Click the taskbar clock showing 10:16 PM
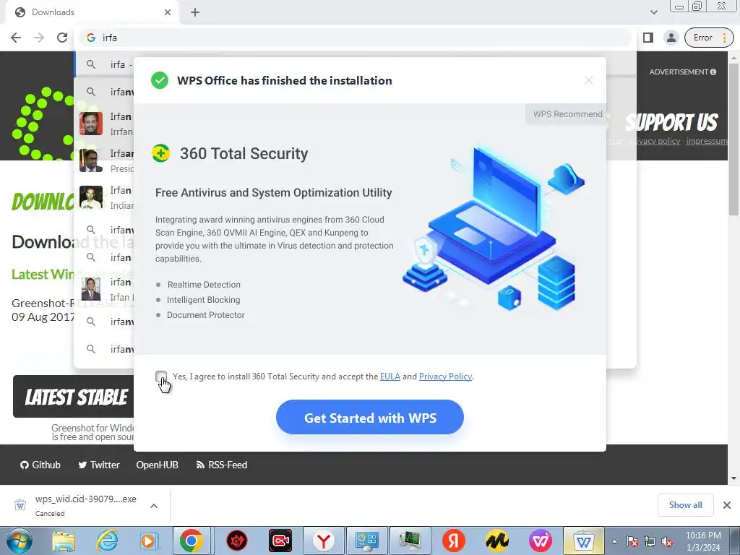 pyautogui.click(x=703, y=541)
